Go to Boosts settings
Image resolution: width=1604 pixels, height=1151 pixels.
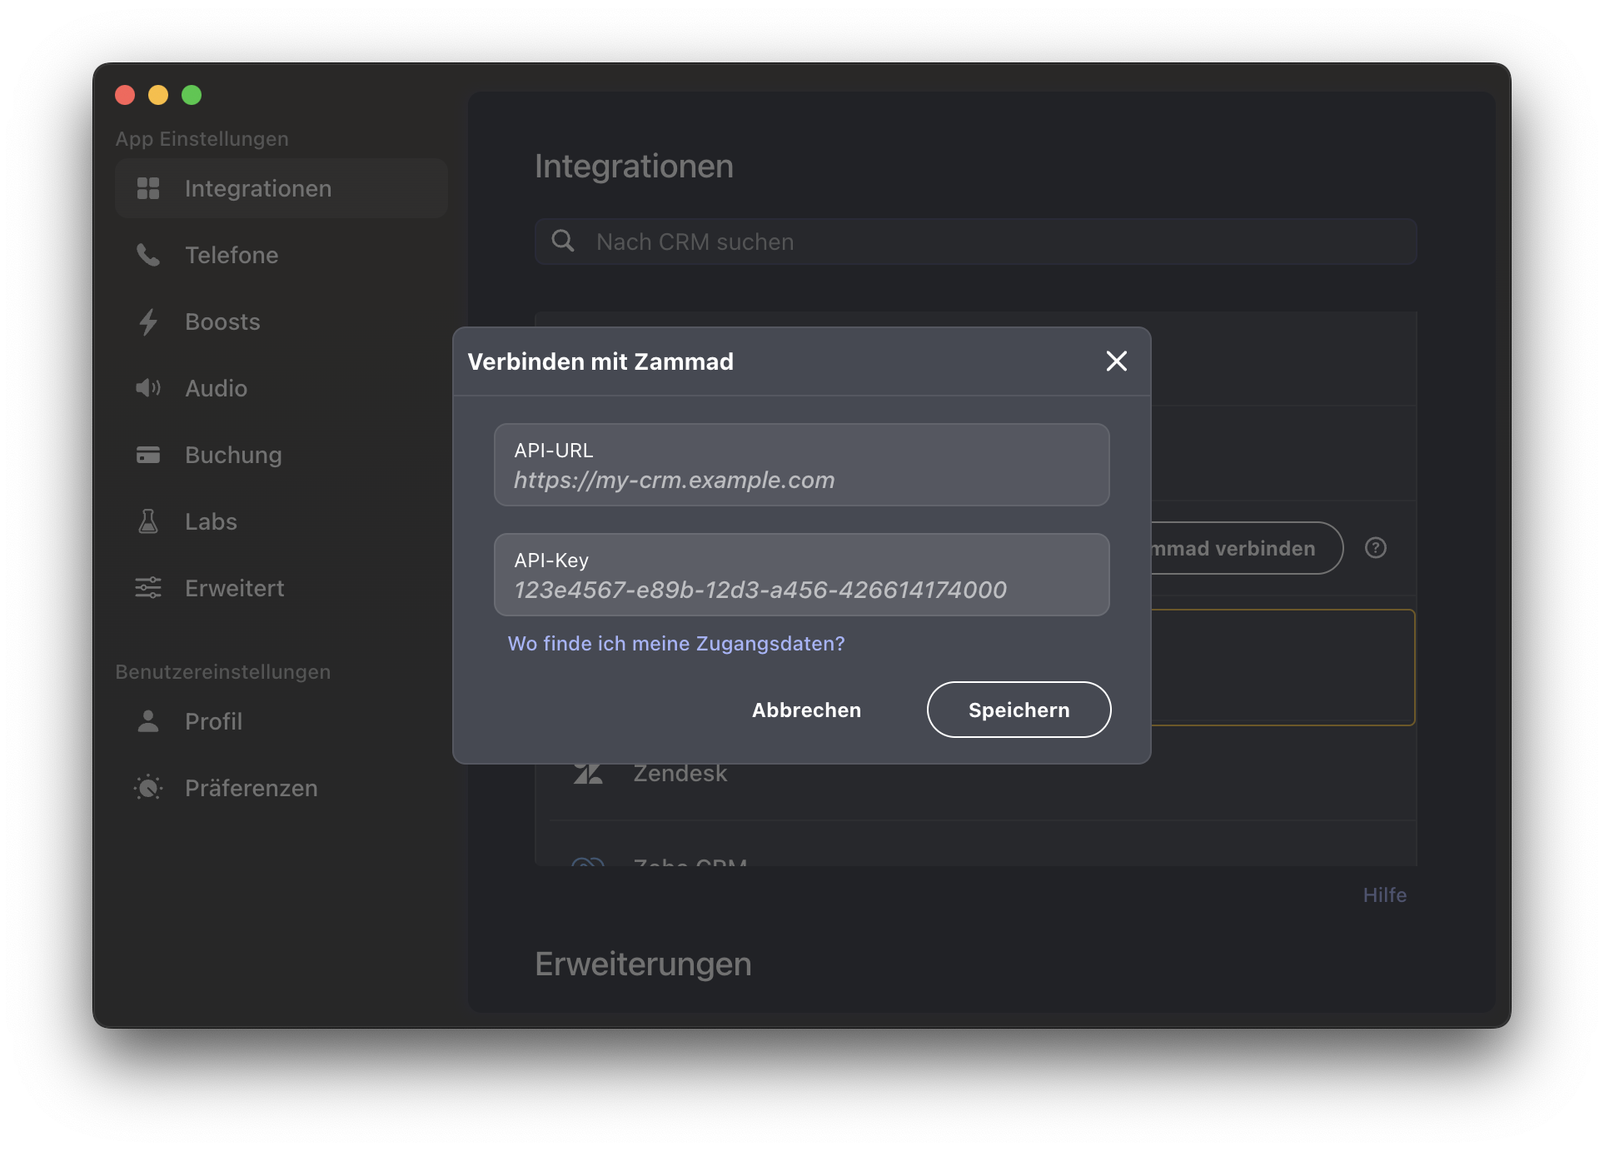pyautogui.click(x=281, y=321)
